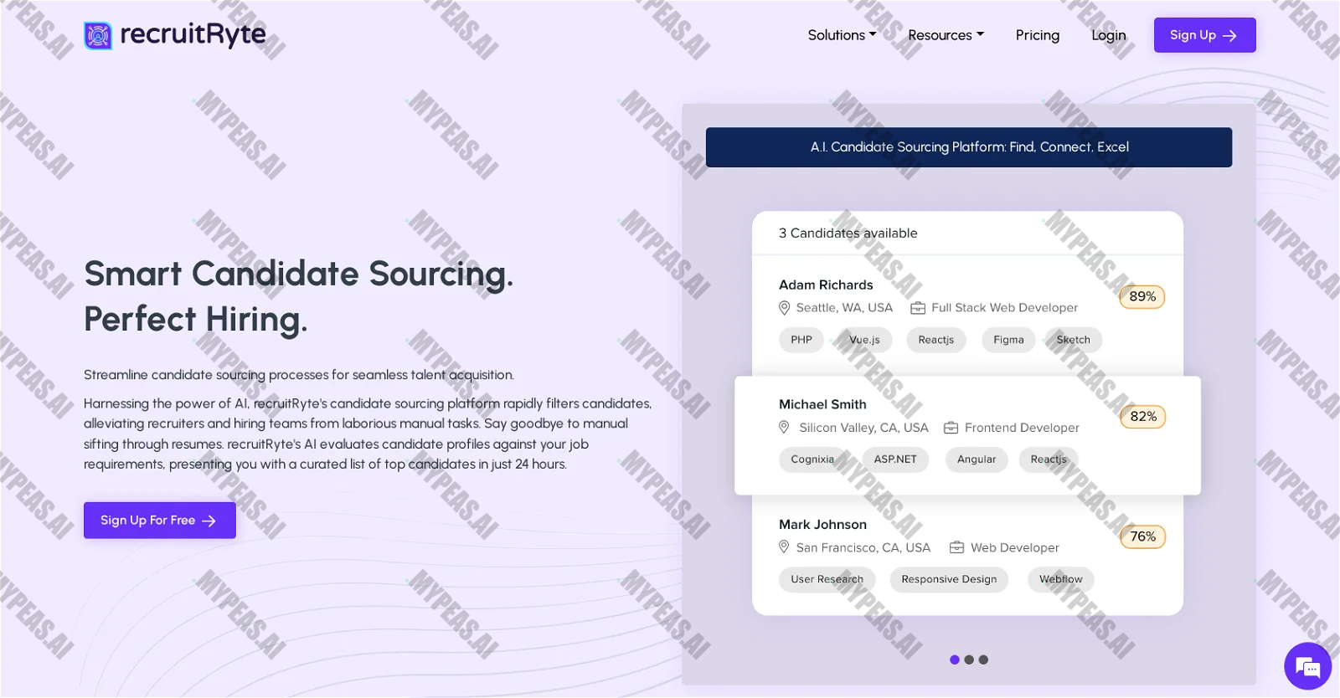The width and height of the screenshot is (1340, 698).
Task: Click the 'Perfect Hiring.' headline line
Action: click(196, 319)
